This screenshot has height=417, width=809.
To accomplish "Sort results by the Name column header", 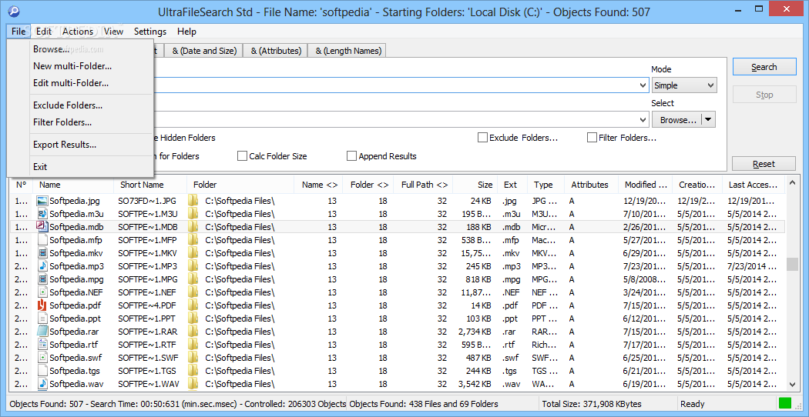I will pyautogui.click(x=73, y=185).
